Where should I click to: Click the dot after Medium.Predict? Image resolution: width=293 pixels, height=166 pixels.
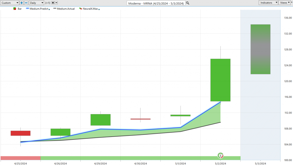49,9
